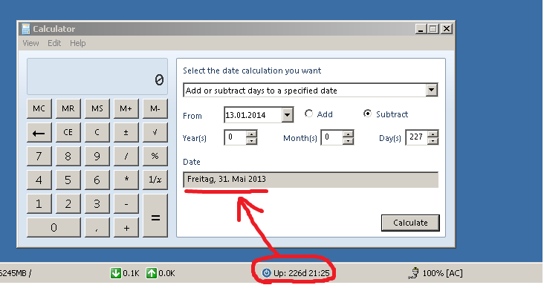
Task: Click digit 0 on keypad
Action: 54,228
